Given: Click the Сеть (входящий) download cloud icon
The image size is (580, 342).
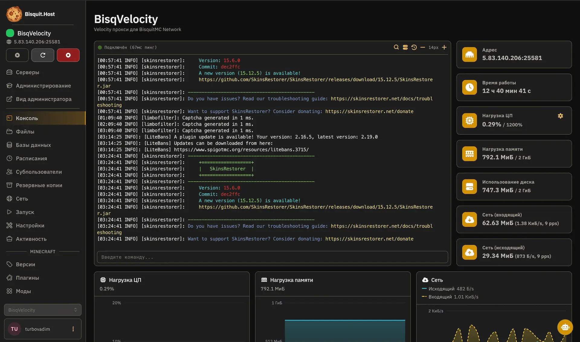Looking at the screenshot, I should pos(469,219).
